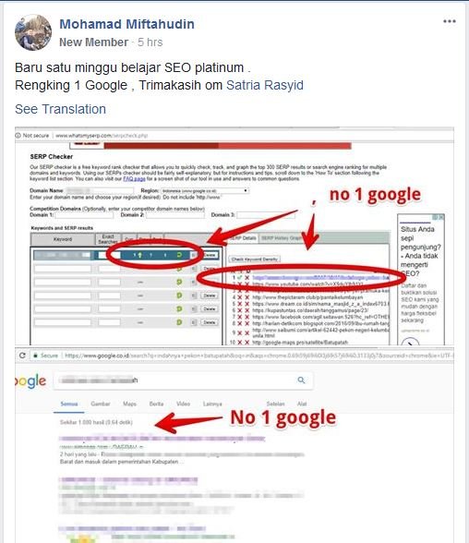The width and height of the screenshot is (469, 543).
Task: Click the Setelan search option
Action: coord(275,404)
